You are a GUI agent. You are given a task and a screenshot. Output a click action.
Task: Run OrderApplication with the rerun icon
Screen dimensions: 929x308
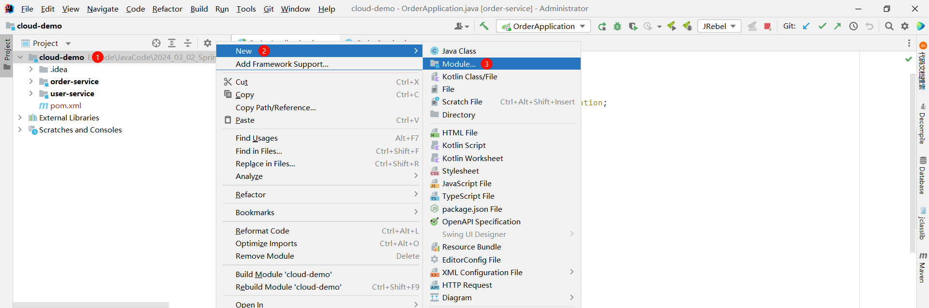tap(602, 27)
